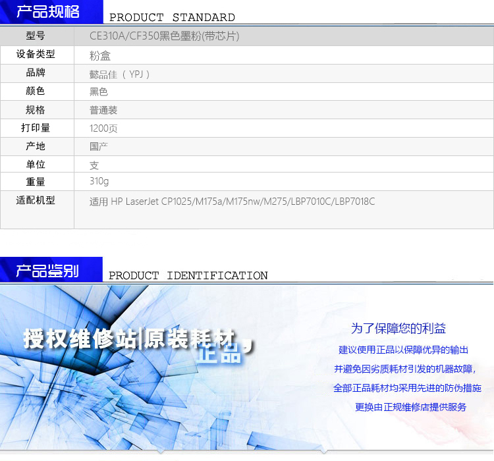Click model value CE310A/CF350黑色墨粉(带芯片)

click(x=164, y=36)
